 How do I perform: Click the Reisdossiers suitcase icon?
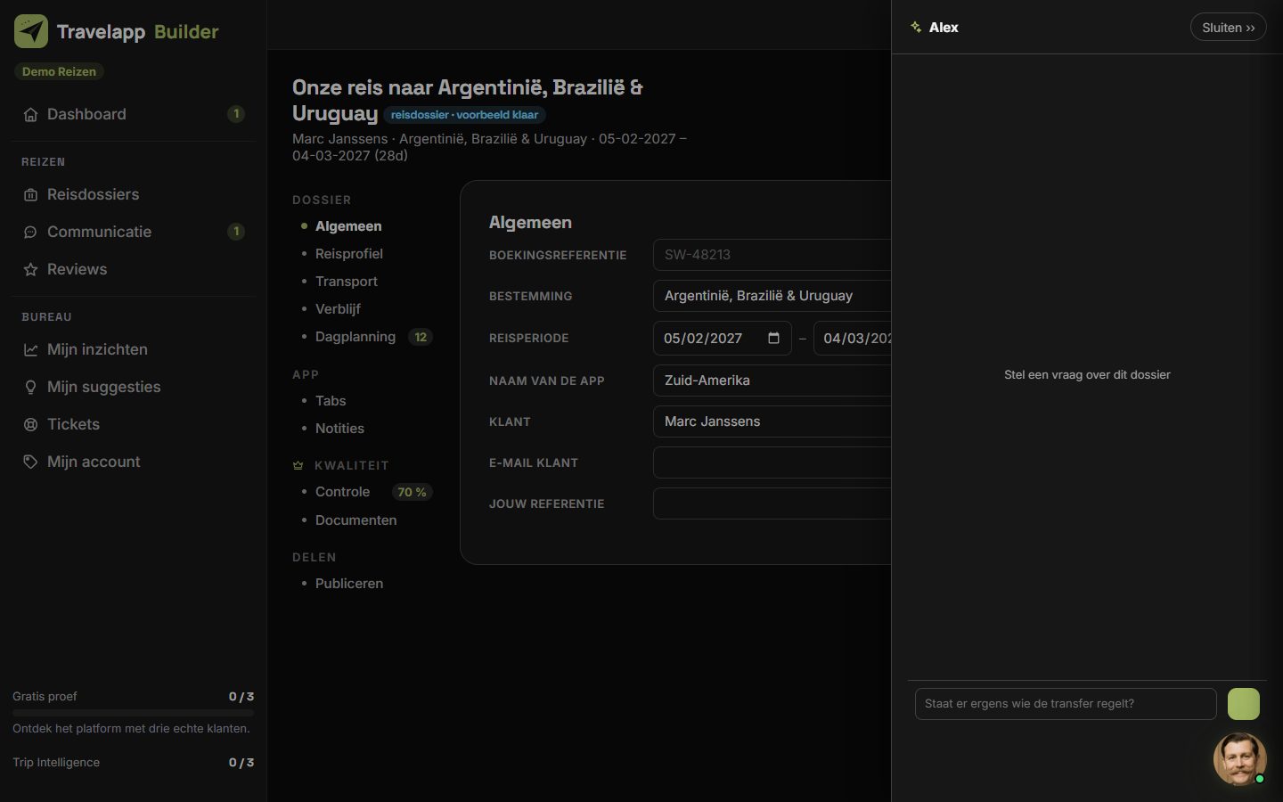(30, 194)
